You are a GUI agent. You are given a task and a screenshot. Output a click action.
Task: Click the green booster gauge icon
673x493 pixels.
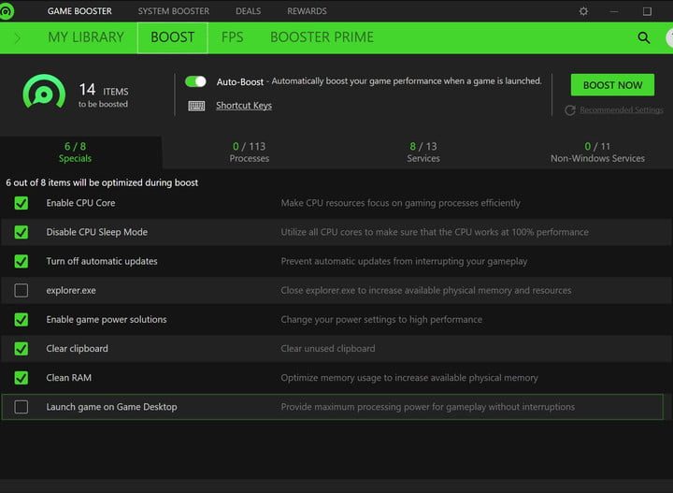click(44, 93)
